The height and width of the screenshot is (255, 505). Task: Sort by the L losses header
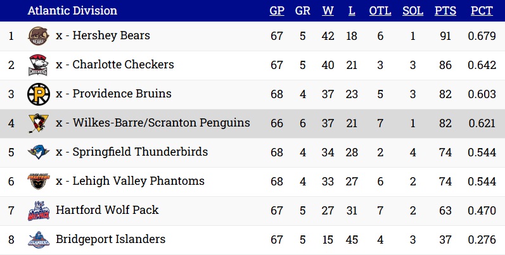click(352, 11)
